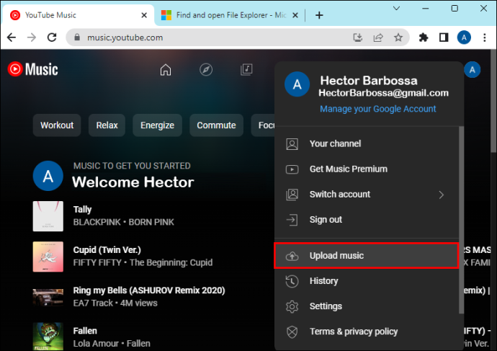Click the account menu scrollbar

point(461,220)
